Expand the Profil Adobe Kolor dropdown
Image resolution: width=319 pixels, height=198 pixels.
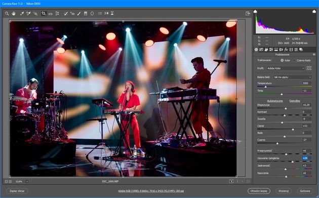pyautogui.click(x=286, y=68)
